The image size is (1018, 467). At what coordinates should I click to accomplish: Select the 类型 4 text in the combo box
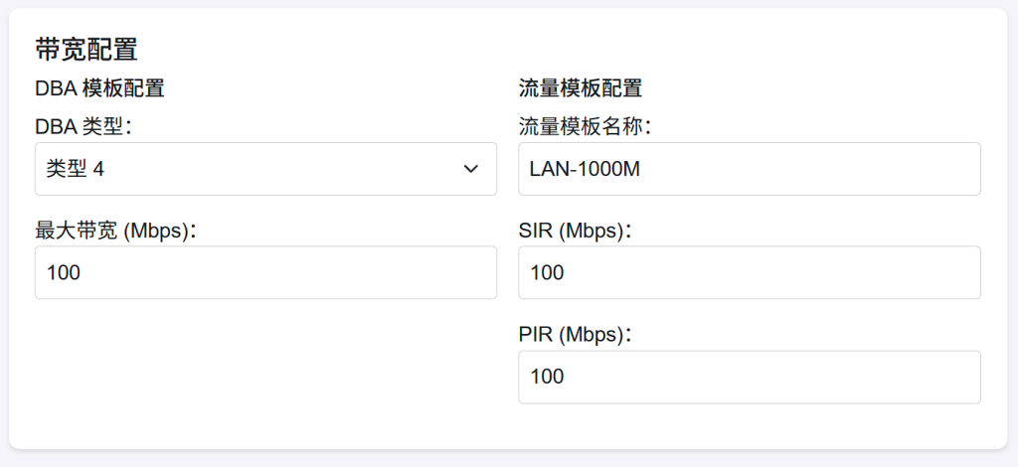(76, 169)
